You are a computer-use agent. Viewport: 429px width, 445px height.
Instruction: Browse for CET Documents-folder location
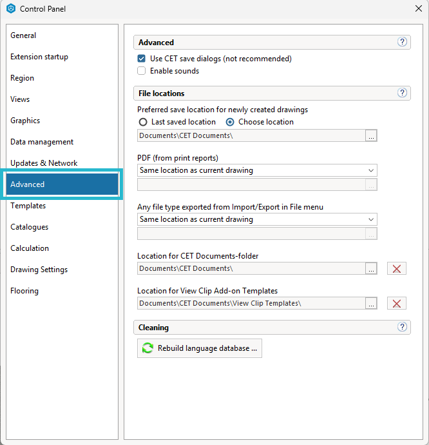(x=371, y=268)
